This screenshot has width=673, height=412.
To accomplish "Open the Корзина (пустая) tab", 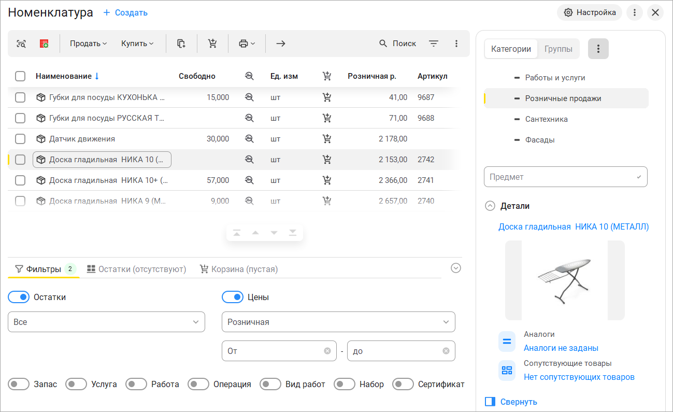I will pyautogui.click(x=239, y=269).
